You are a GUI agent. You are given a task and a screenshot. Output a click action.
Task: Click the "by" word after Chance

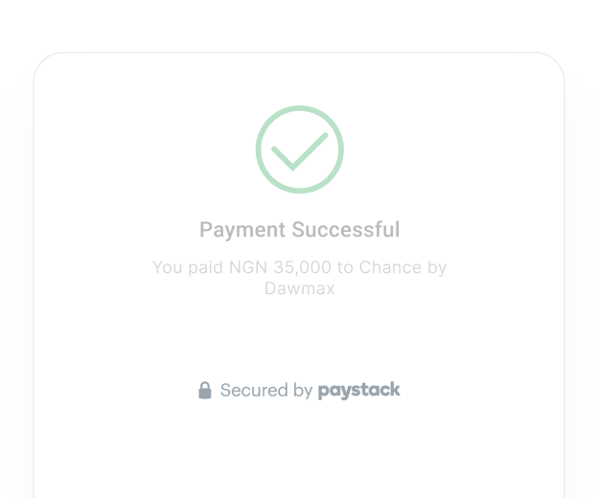[x=437, y=268]
